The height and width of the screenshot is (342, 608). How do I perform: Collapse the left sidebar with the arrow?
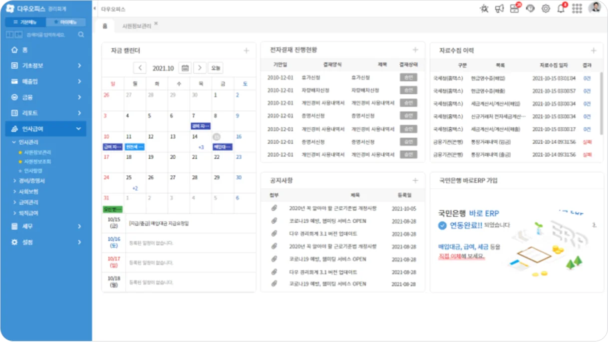[95, 9]
